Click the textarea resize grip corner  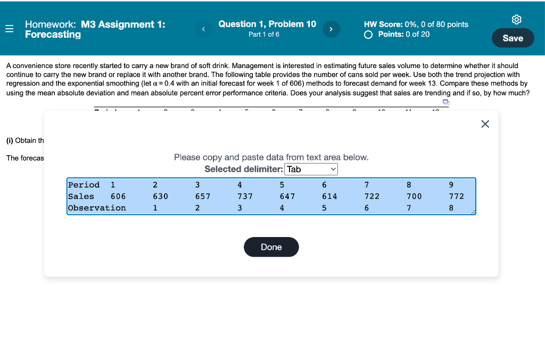pos(473,212)
